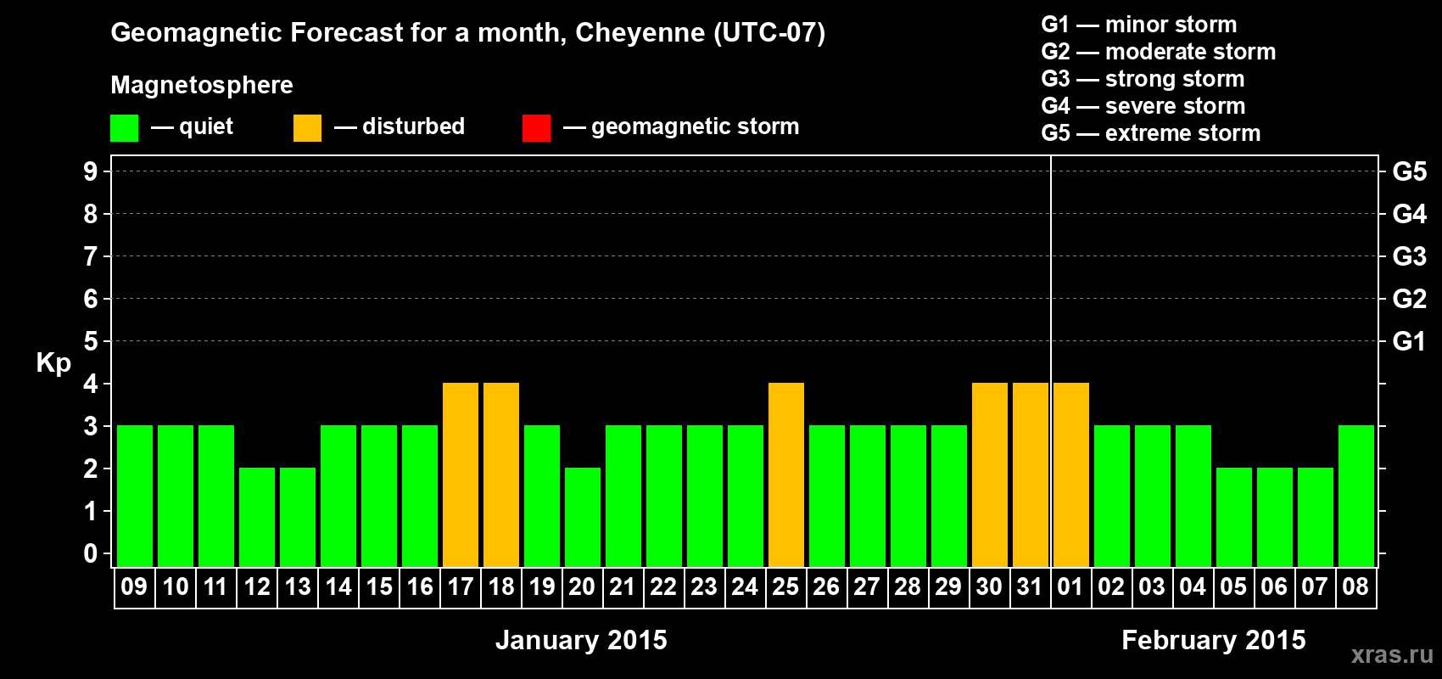
Task: Click the Kp axis value 9
Action: point(90,171)
